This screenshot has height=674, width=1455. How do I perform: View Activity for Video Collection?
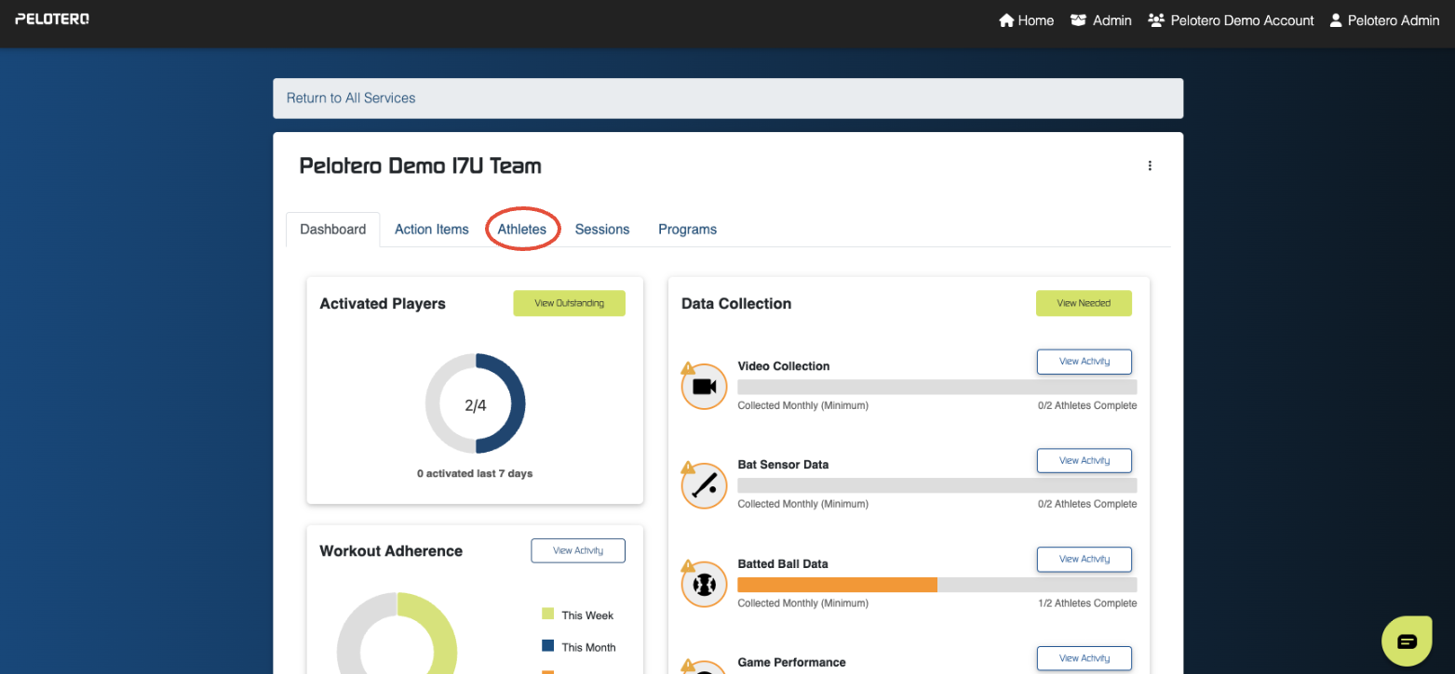pos(1085,362)
